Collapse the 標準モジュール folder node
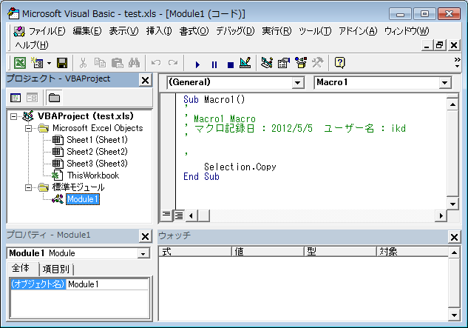This screenshot has width=468, height=328. (x=28, y=188)
